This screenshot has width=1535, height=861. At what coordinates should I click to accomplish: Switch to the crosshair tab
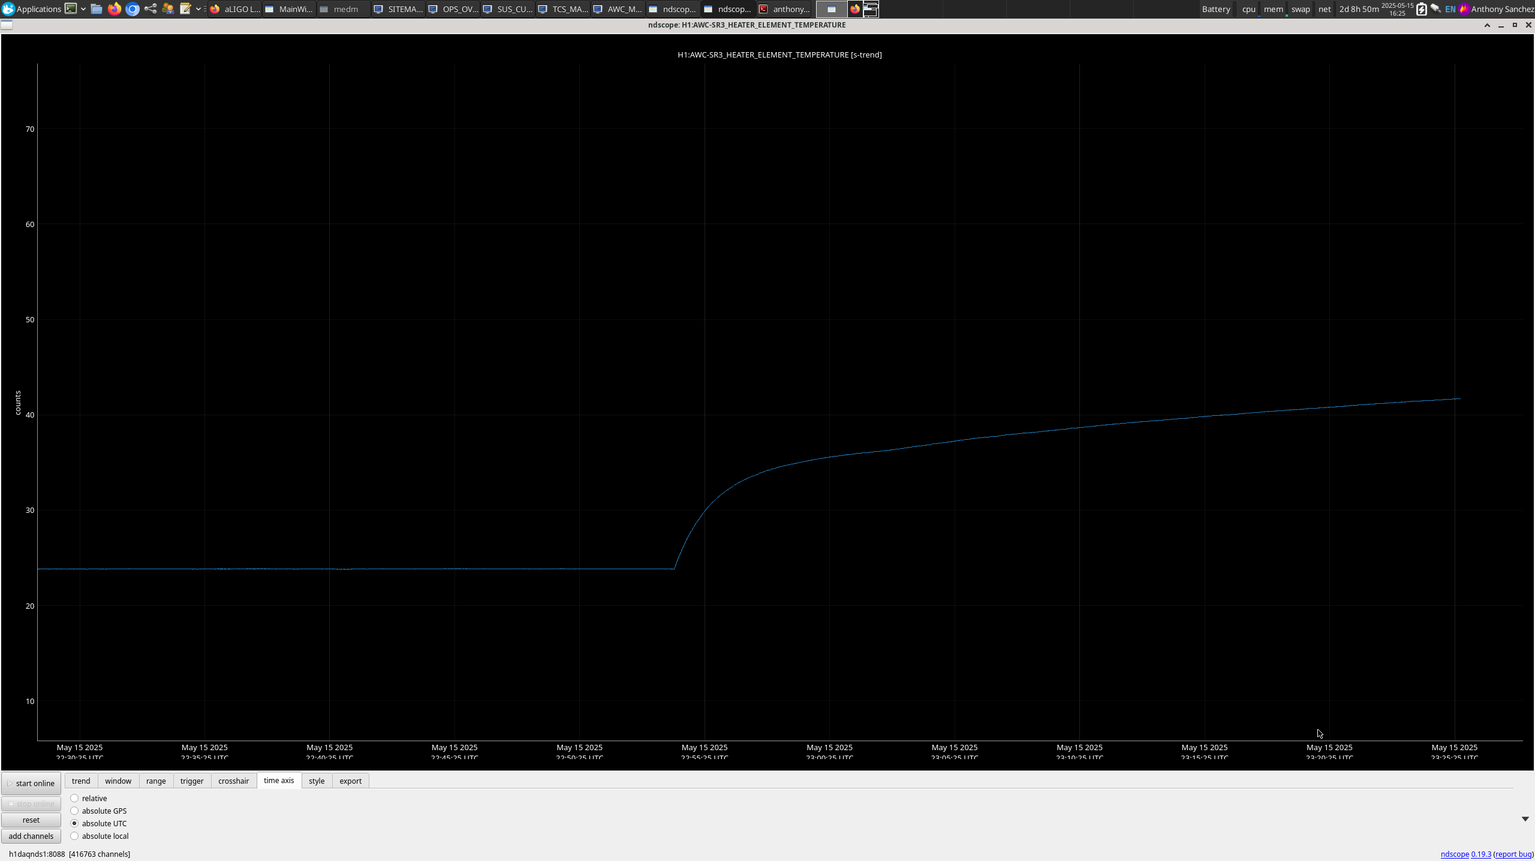pos(233,781)
